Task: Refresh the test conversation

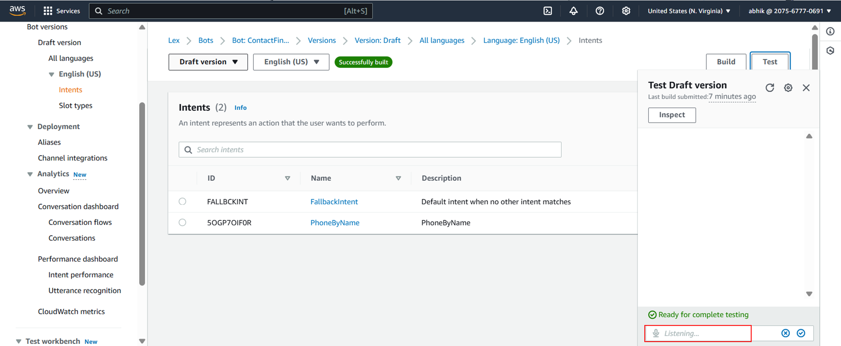Action: [770, 88]
